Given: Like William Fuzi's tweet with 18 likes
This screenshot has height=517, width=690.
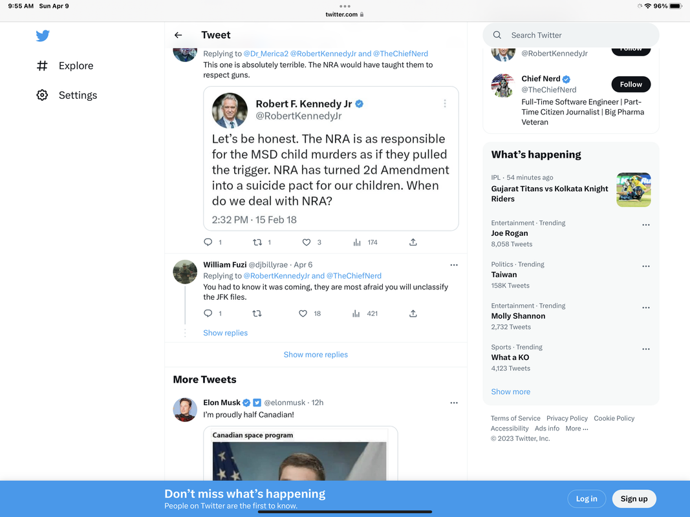Looking at the screenshot, I should pos(303,313).
